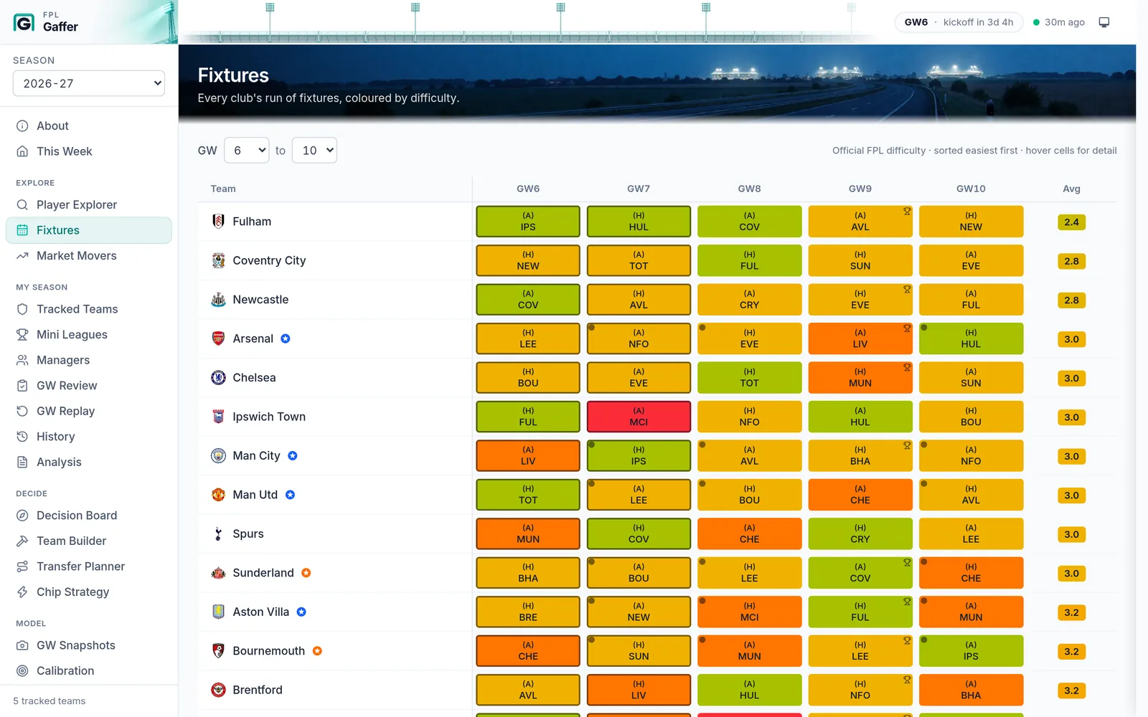Open the Season 2026-27 dropdown

[x=89, y=83]
